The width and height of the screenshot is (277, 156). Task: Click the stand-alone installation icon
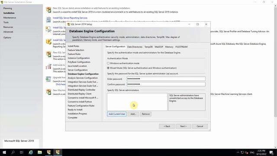coord(48,10)
